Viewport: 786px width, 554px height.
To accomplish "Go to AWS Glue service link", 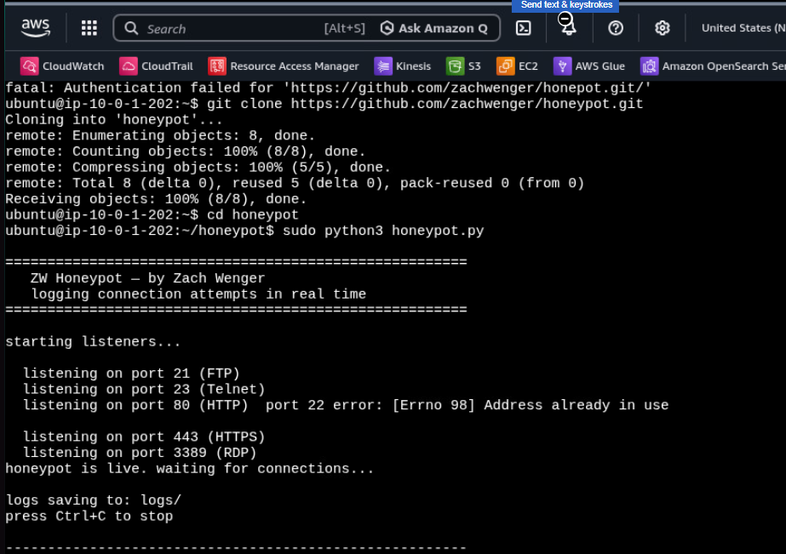I will [x=600, y=66].
